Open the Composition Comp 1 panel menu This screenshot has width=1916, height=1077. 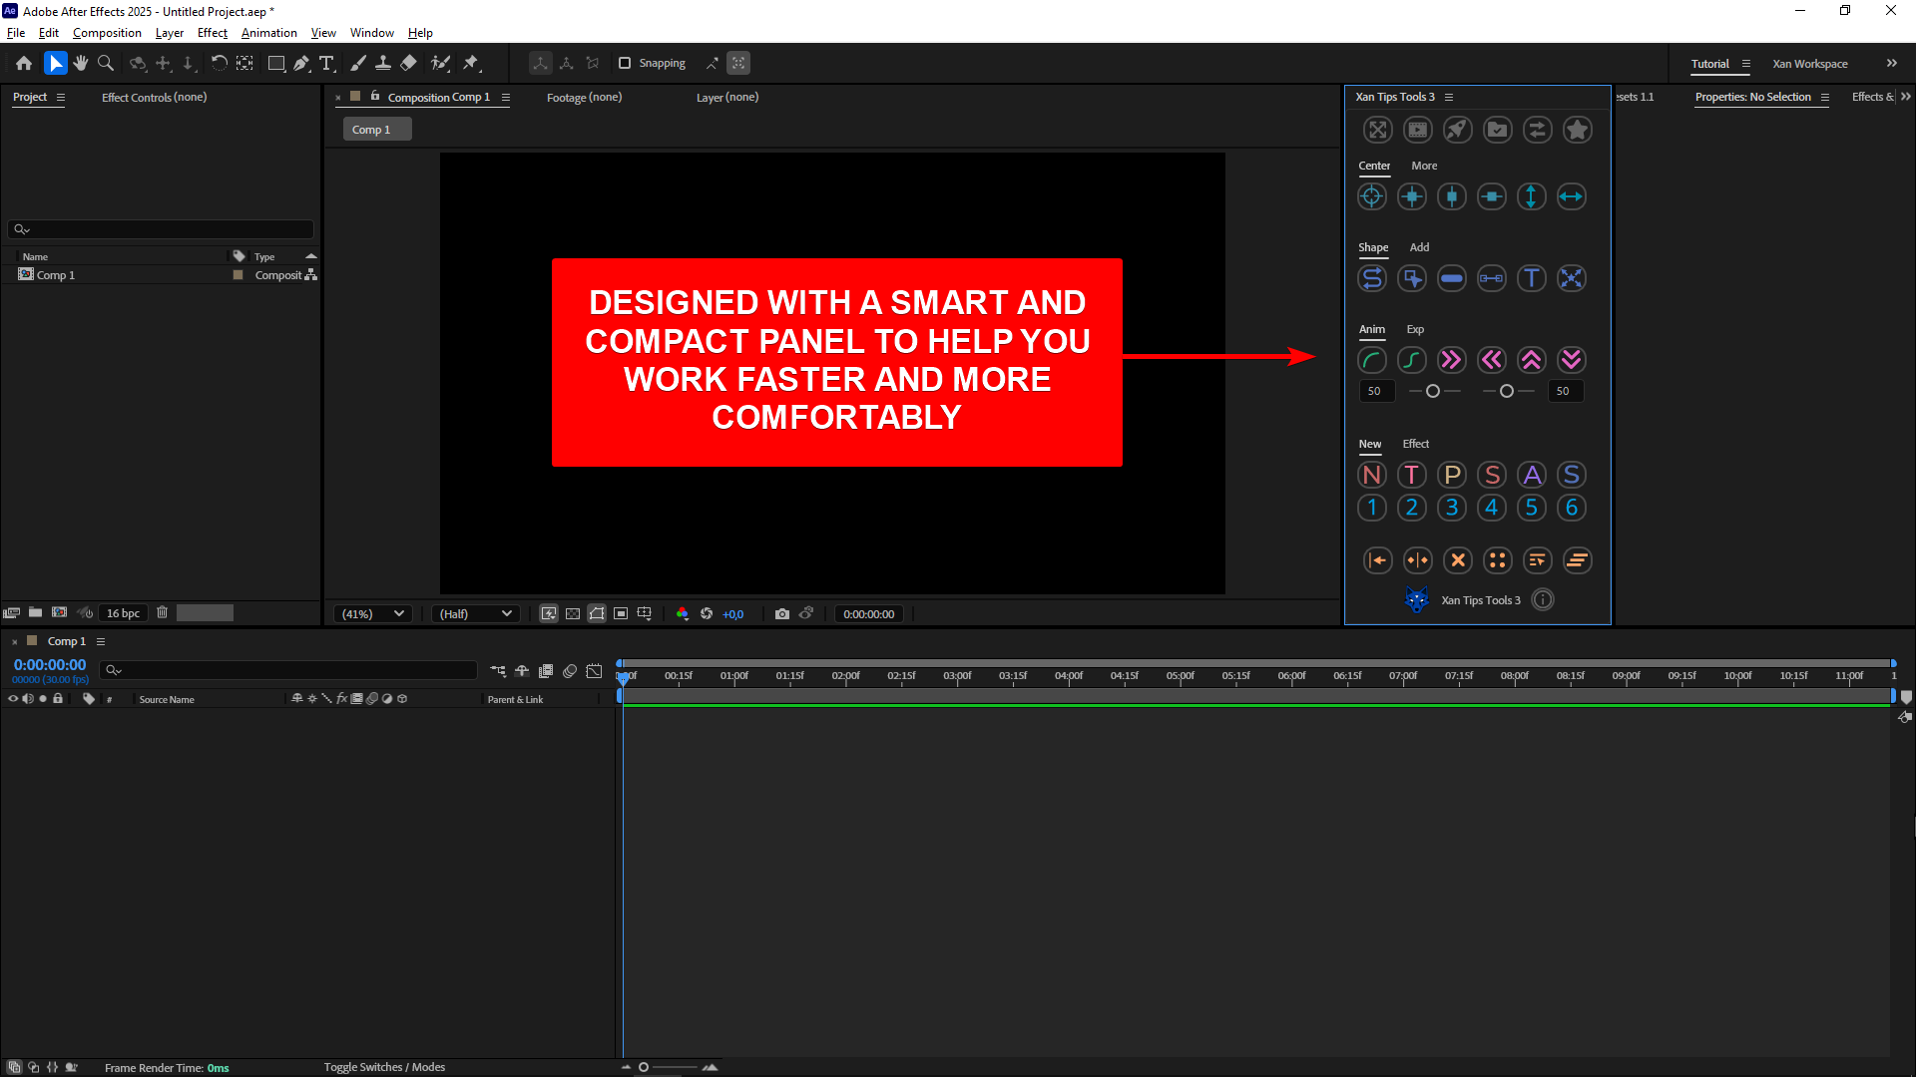point(506,97)
